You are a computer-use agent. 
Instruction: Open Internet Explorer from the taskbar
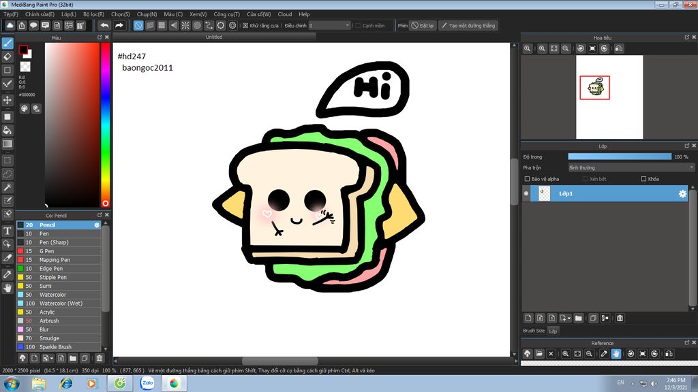pos(66,383)
